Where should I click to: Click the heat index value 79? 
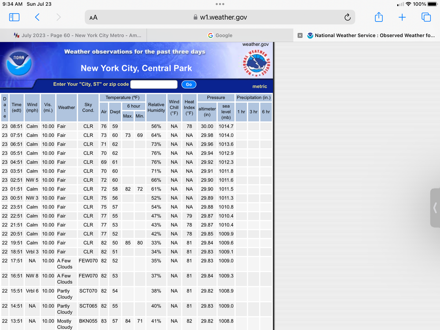(189, 216)
